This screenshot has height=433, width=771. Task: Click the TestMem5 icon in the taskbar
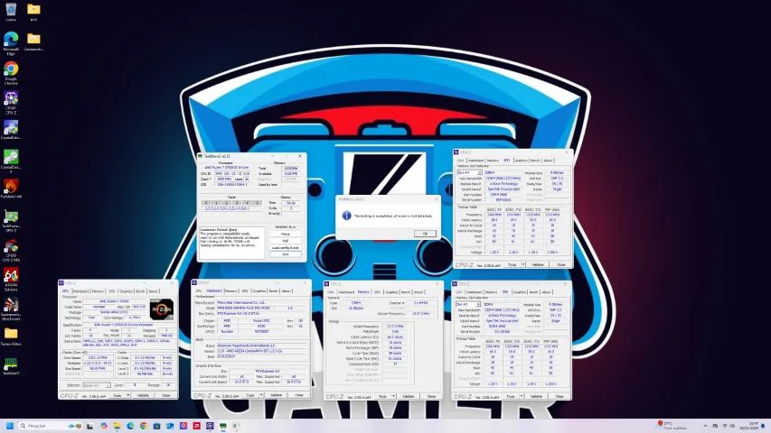pyautogui.click(x=222, y=426)
